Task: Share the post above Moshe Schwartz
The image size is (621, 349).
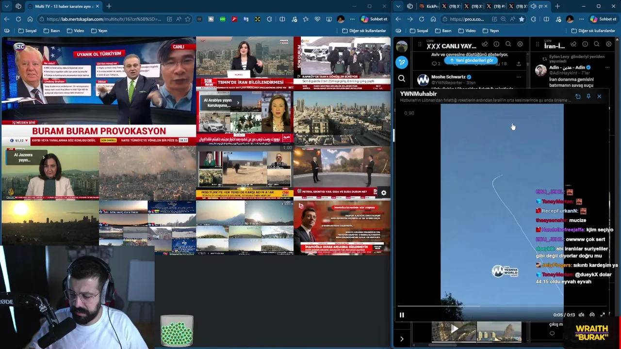Action: coord(519,63)
